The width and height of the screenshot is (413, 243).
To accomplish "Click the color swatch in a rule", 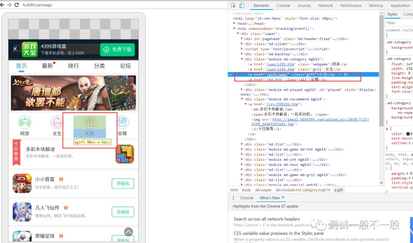I will click(408, 134).
